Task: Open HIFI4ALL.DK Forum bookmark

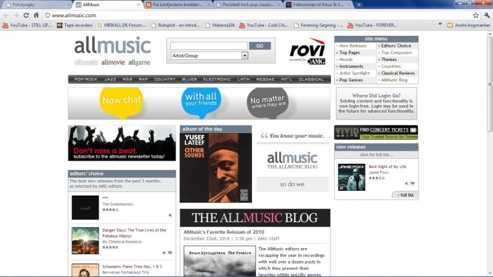Action: tap(121, 25)
